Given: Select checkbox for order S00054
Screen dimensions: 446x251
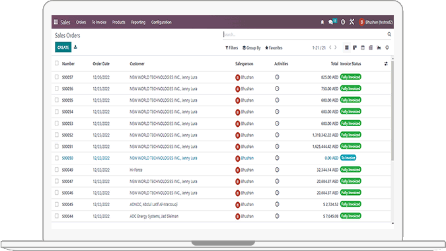Looking at the screenshot, I should (57, 112).
